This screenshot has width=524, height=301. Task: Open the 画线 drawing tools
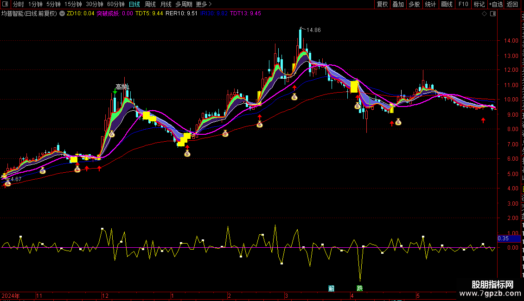(x=447, y=4)
